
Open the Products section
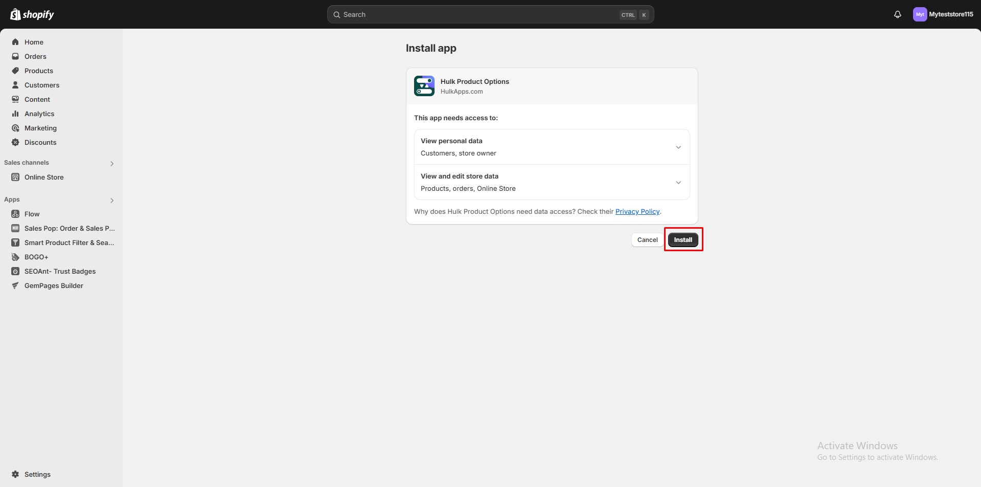pos(39,71)
